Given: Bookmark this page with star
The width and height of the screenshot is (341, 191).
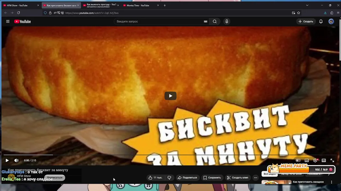Looking at the screenshot, I should coord(299,13).
